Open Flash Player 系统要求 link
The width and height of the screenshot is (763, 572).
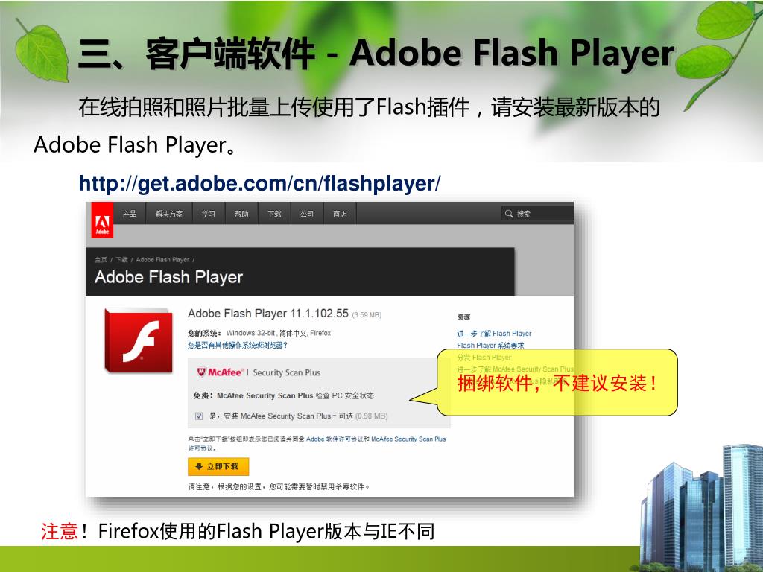click(490, 345)
